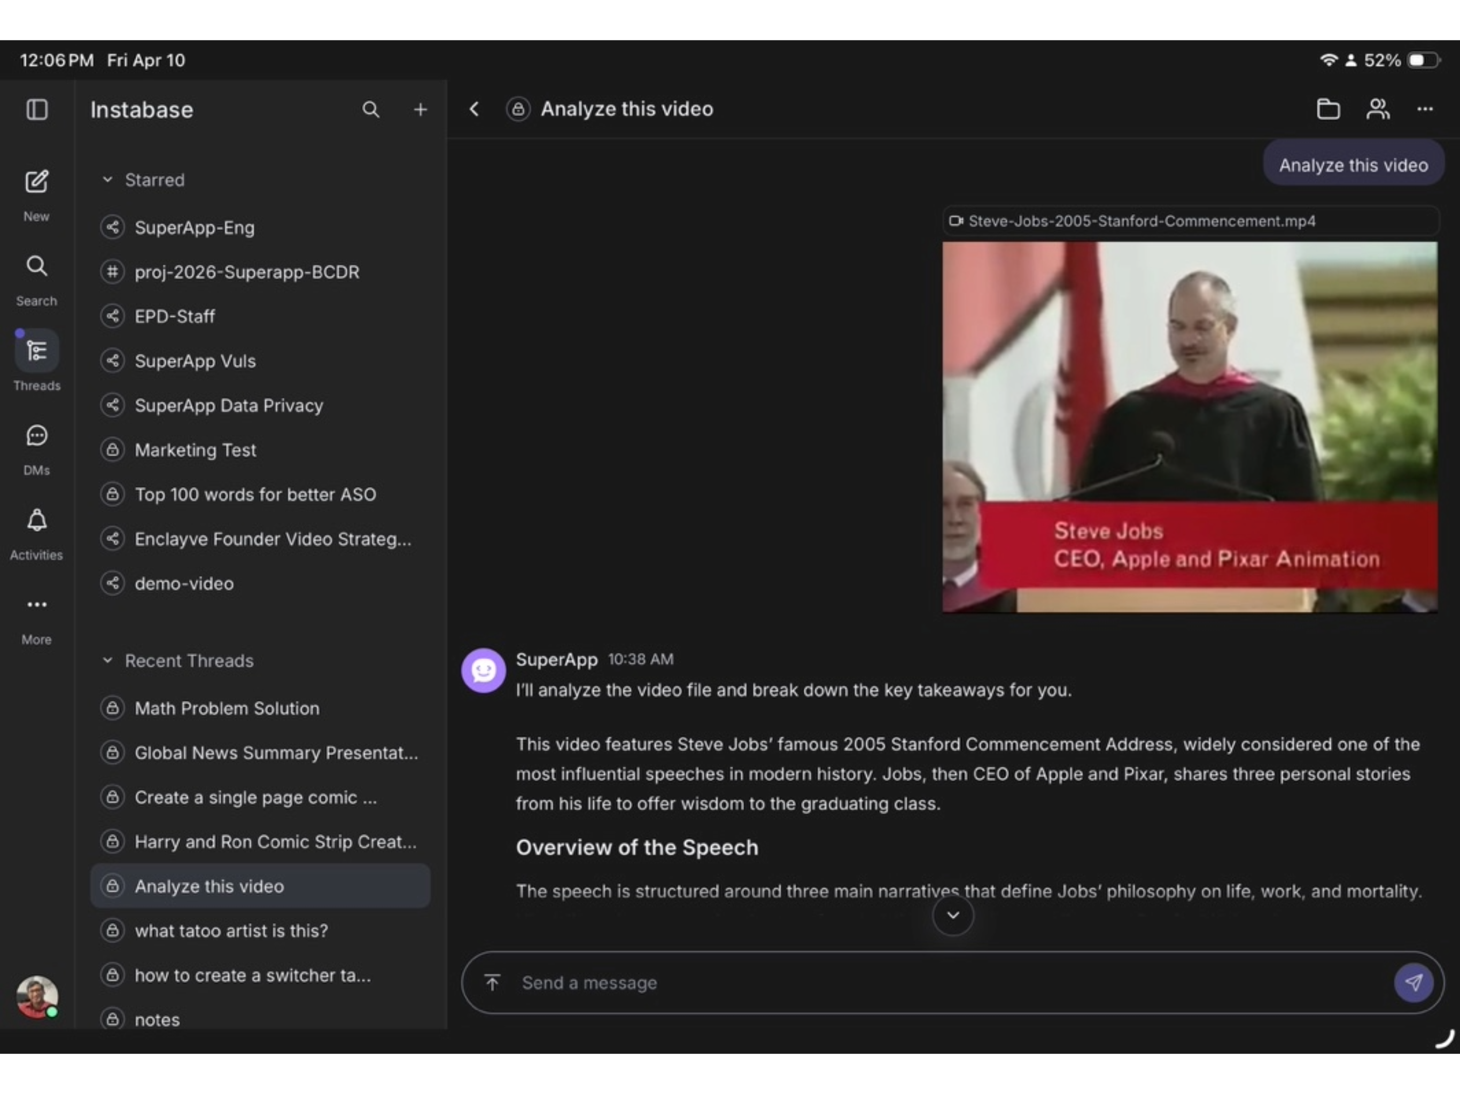1460x1094 pixels.
Task: Open the SuperApp Vuls thread
Action: tap(260, 361)
